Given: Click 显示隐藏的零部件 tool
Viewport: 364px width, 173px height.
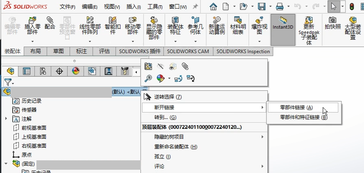Looking at the screenshot, I should click(x=154, y=28).
